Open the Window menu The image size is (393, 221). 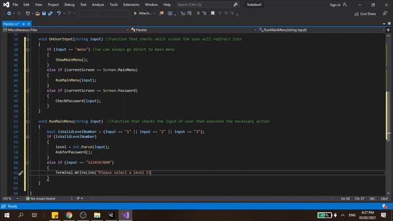point(152,4)
